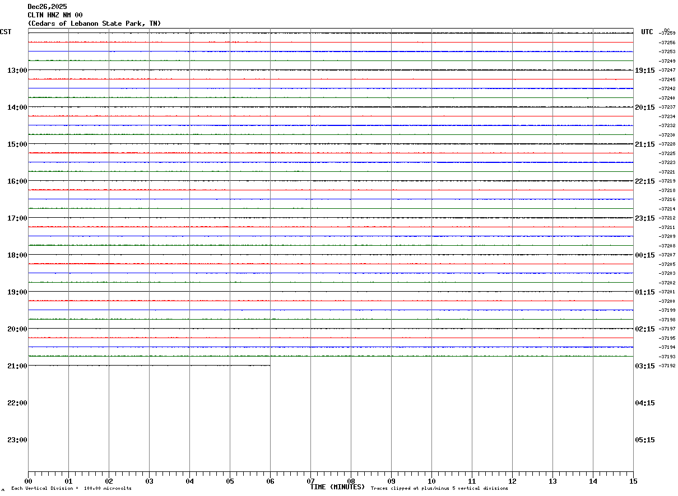
Task: Click the 'TIME (MINUTES)' axis title
Action: 337,487
